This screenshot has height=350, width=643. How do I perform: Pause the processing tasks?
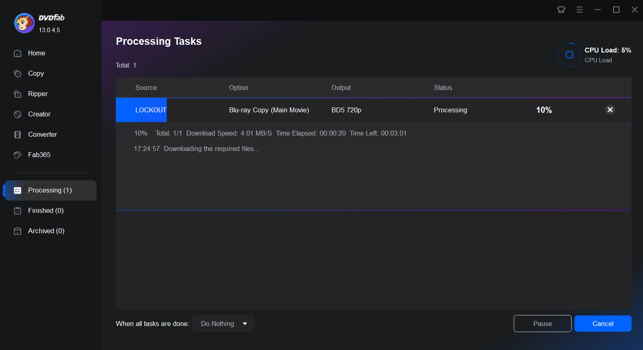point(542,324)
